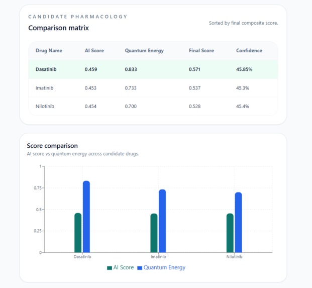Select the Imatinib row name cell
Viewport: 312px width, 288px height.
pos(44,88)
